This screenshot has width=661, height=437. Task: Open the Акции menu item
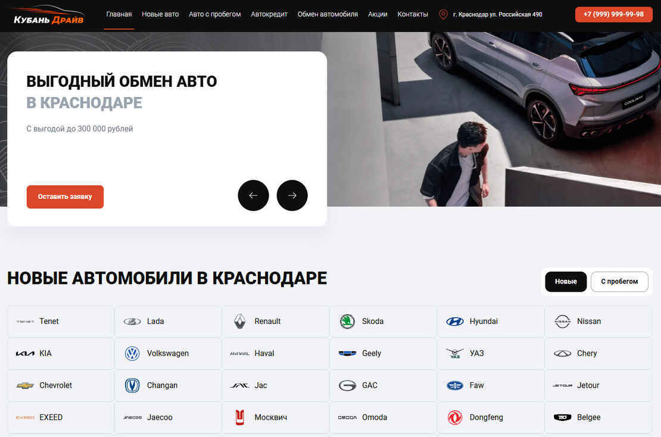coord(378,14)
